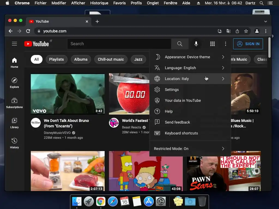Select the All filter chip
Image resolution: width=279 pixels, height=209 pixels.
coord(37,59)
